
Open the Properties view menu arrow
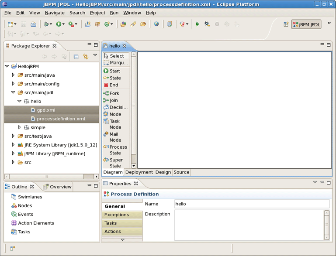tap(315, 182)
